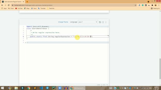Viewport: 161px width, 90px height.
Task: Open the touch keyboard tray icon
Action: [x=111, y=88]
